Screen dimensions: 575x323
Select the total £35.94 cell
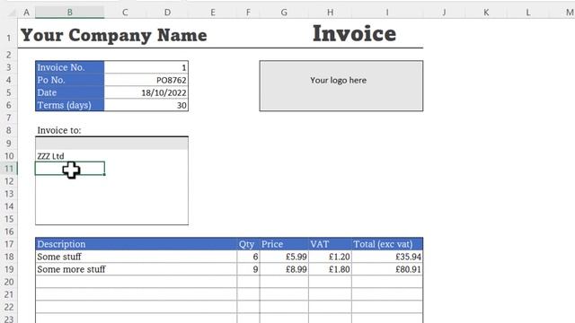387,257
